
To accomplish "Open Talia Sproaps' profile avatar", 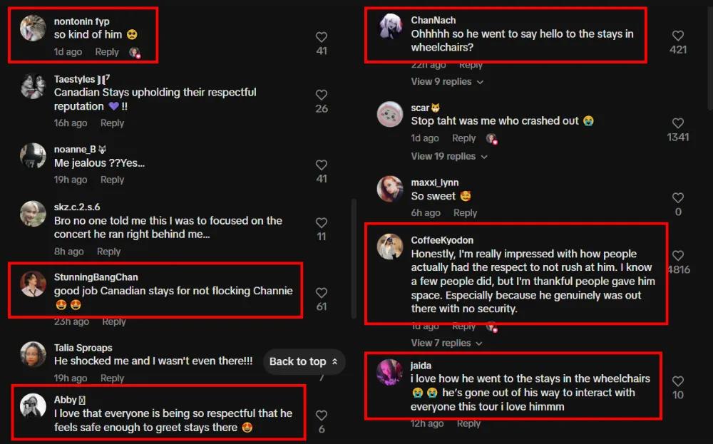I will coord(34,355).
